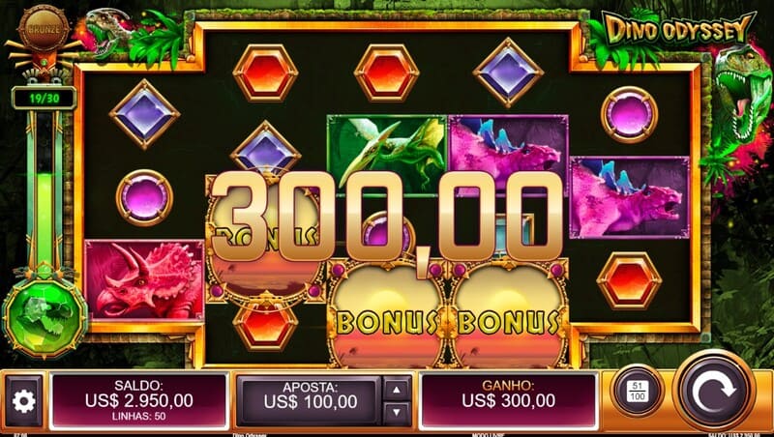Click the Bronze level medallion
This screenshot has width=774, height=437.
pyautogui.click(x=44, y=28)
